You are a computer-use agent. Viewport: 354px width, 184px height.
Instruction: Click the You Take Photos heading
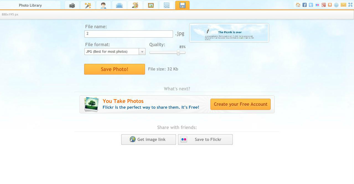(x=123, y=101)
